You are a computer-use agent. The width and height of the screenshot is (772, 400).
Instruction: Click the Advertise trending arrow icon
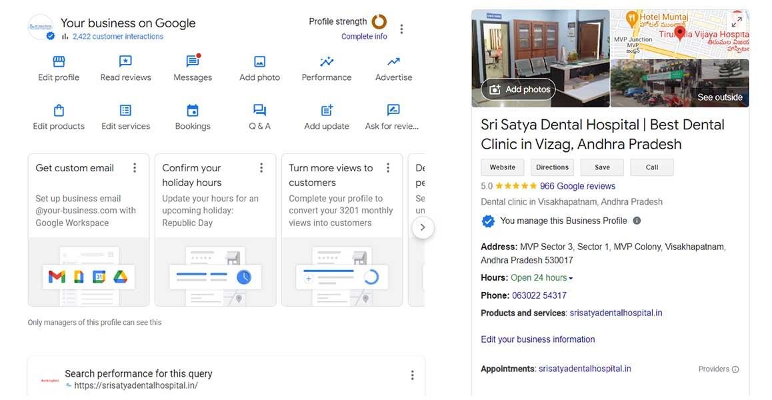pyautogui.click(x=393, y=61)
